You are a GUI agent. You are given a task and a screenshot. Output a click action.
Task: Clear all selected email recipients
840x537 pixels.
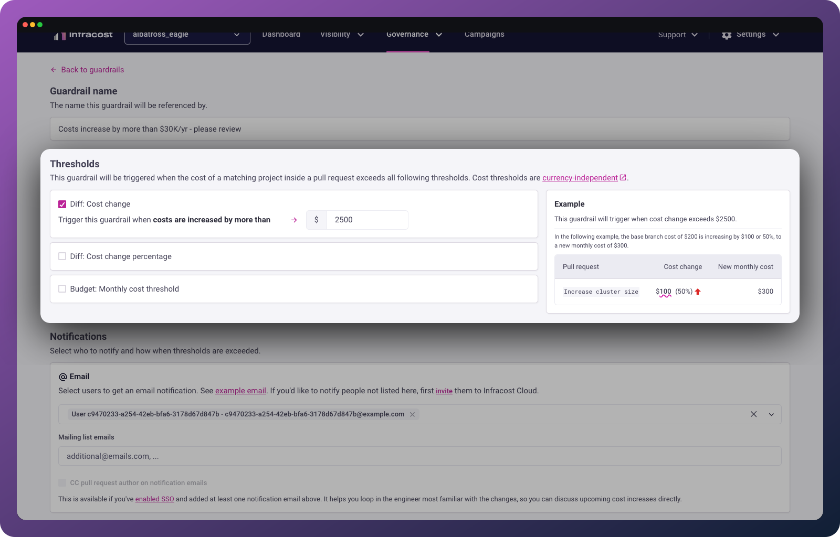753,414
